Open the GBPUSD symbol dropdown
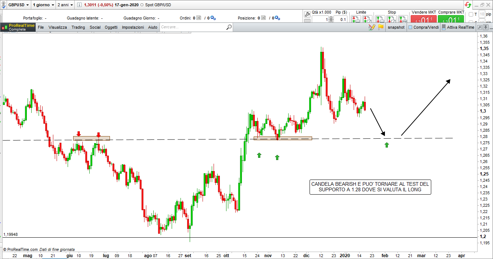This screenshot has height=259, width=493. pos(18,5)
